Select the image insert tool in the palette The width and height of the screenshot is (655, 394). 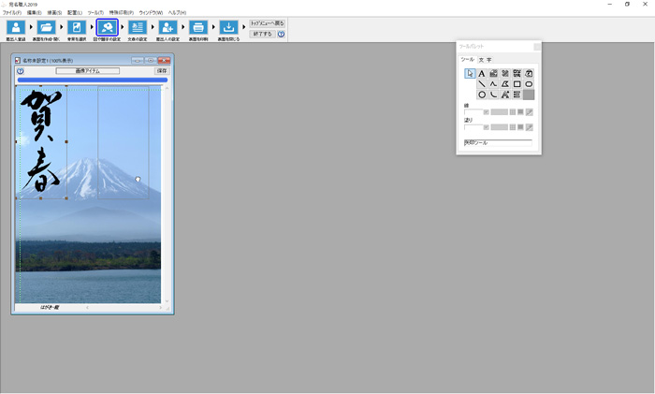click(493, 74)
